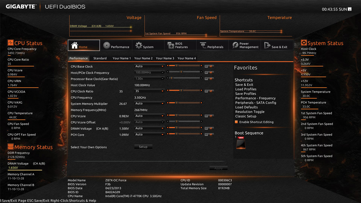
Task: Toggle the CPU Clock Ratio on/off switch
Action: click(209, 91)
